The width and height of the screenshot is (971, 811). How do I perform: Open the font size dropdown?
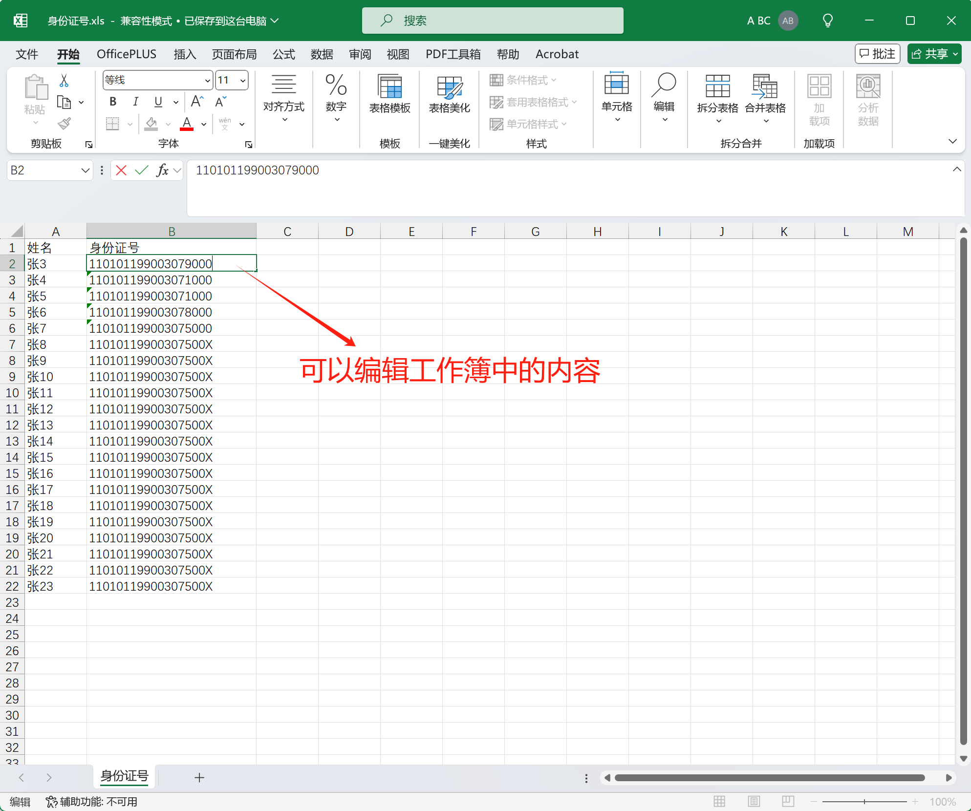click(242, 80)
